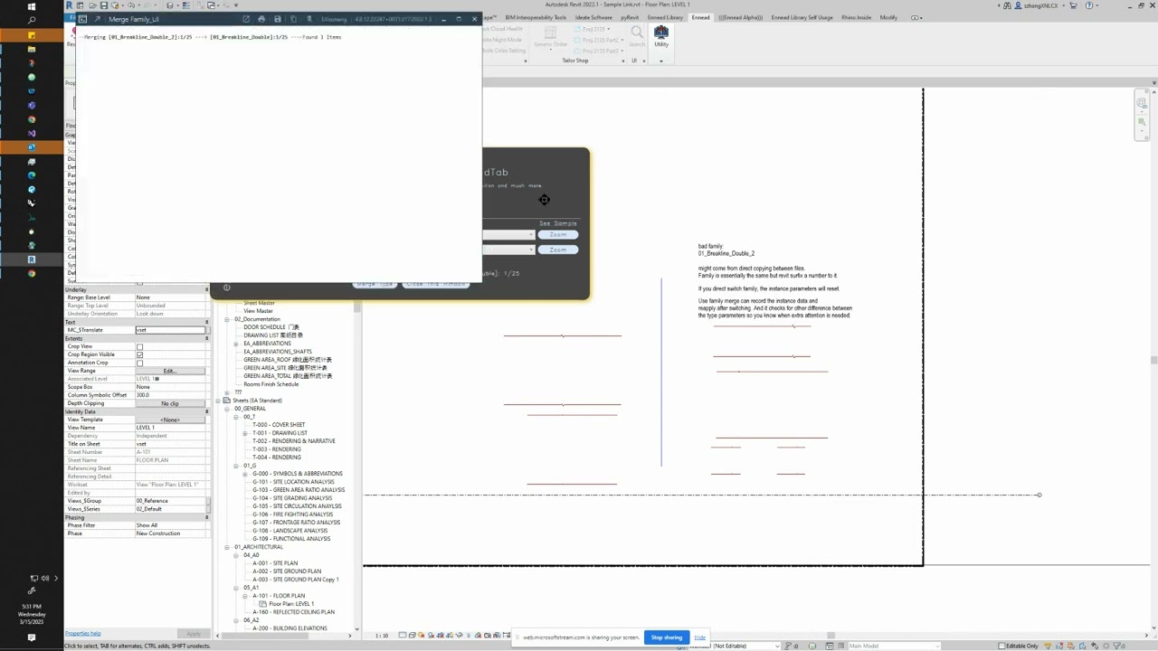Click the view scale 1:10 in view control bar
Screen dimensions: 1158x651
382,636
